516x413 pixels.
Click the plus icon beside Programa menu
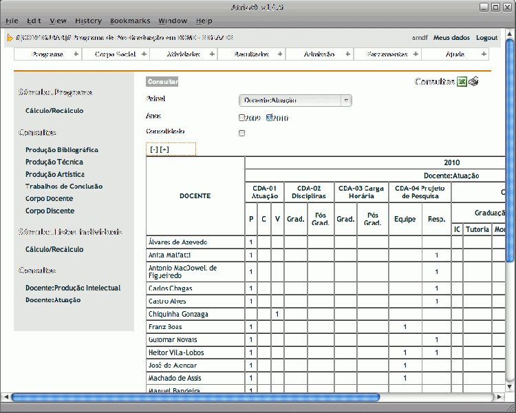click(76, 54)
